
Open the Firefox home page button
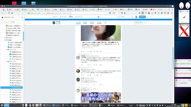tap(12, 13)
